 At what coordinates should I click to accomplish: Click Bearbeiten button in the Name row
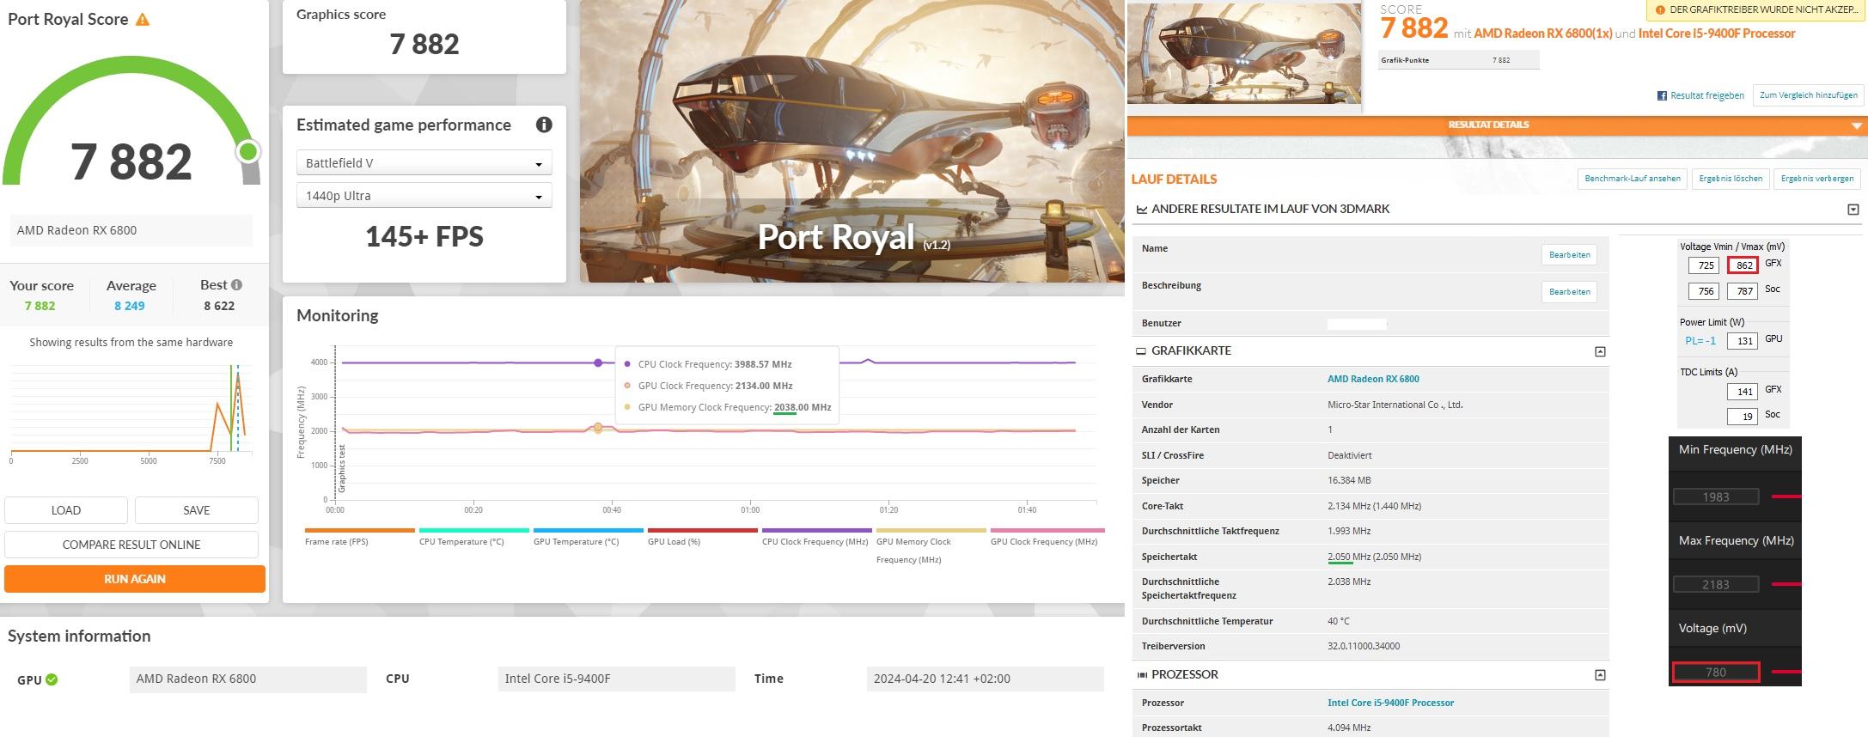1570,255
